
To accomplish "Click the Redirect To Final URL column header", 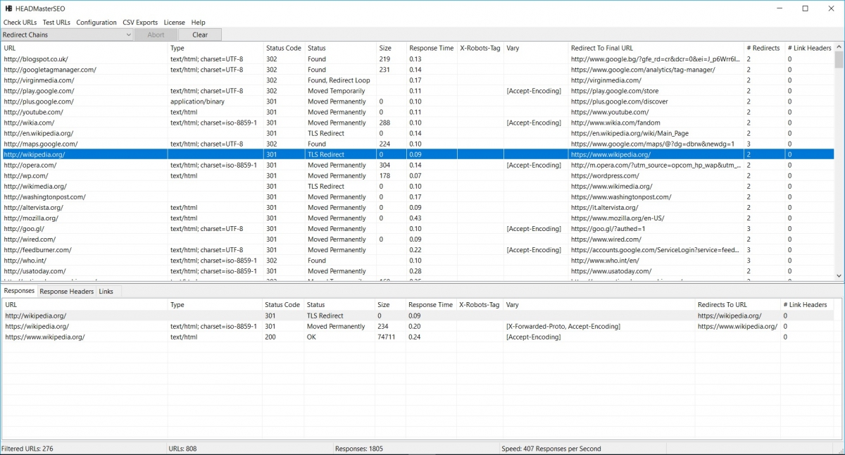I will point(602,48).
